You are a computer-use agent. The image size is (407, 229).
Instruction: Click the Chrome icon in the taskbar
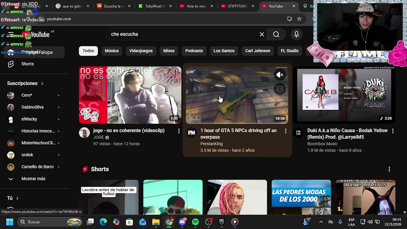(x=169, y=222)
